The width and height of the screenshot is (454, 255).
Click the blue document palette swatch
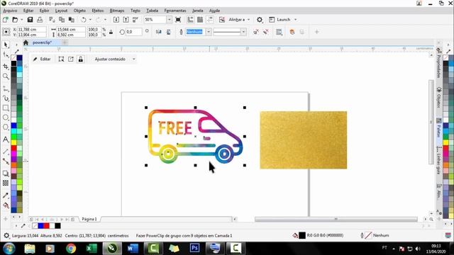40,226
